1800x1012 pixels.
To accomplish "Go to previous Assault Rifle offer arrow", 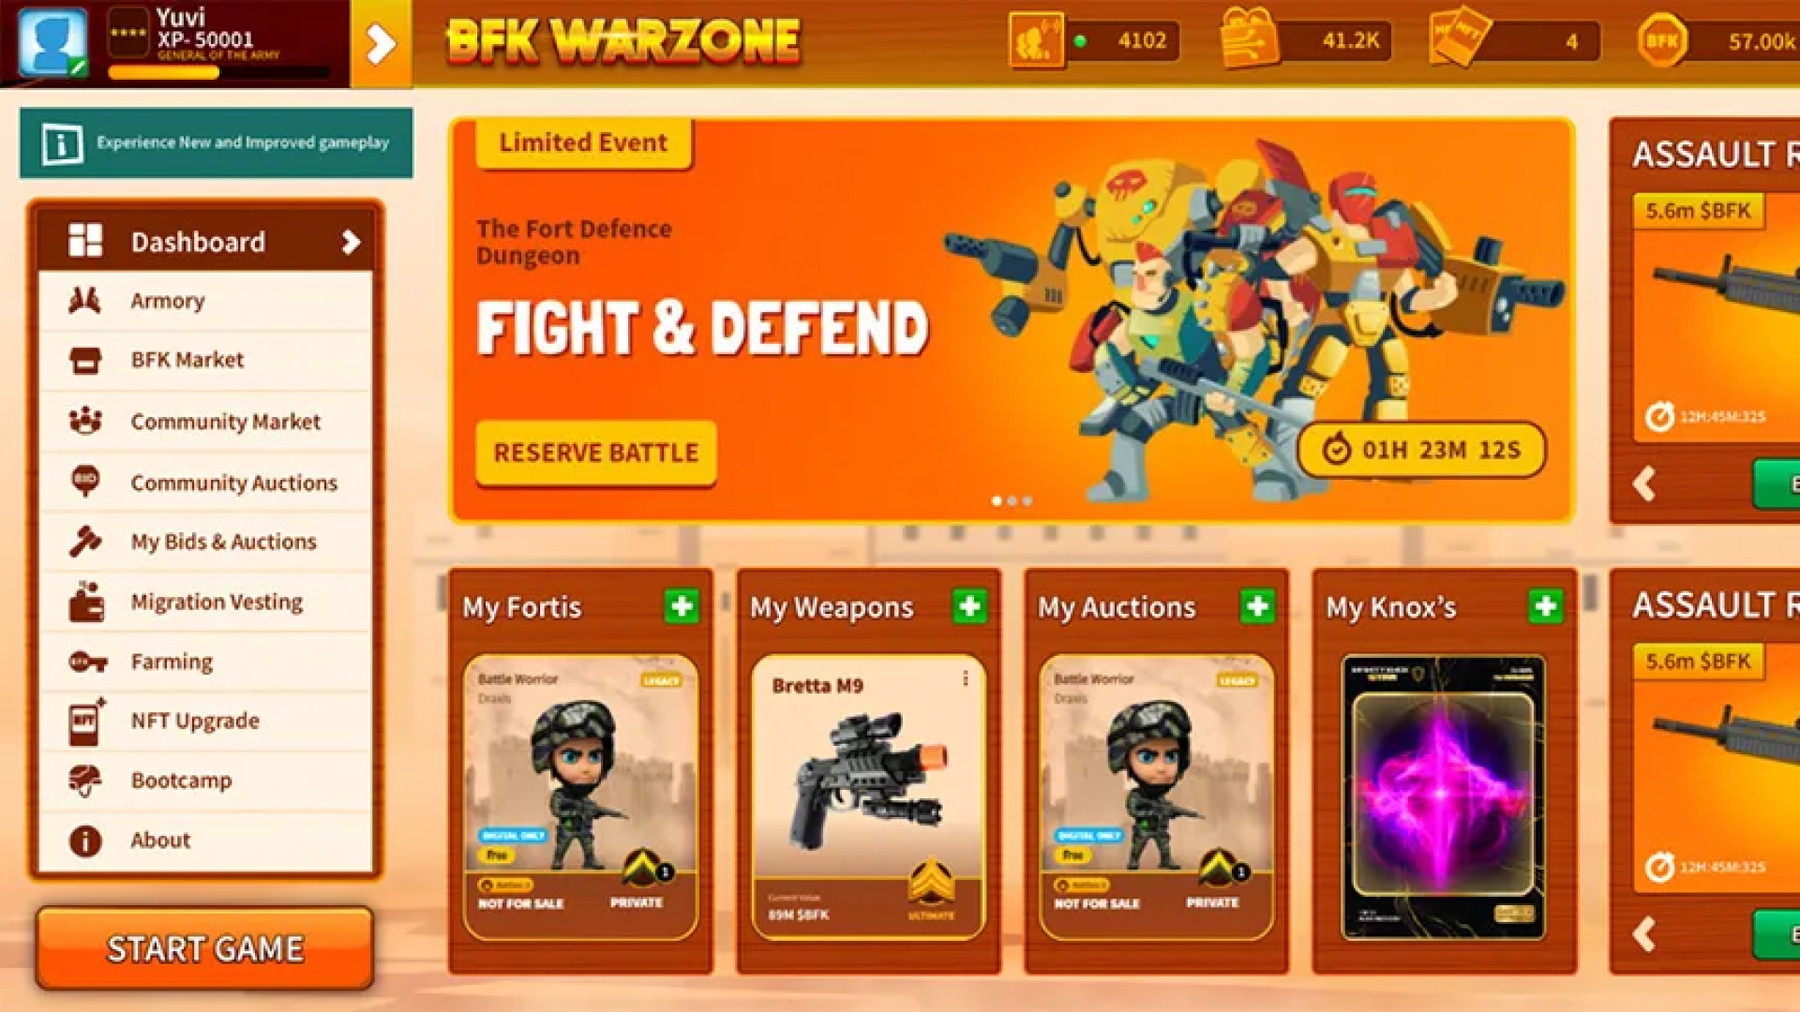I will (x=1643, y=484).
